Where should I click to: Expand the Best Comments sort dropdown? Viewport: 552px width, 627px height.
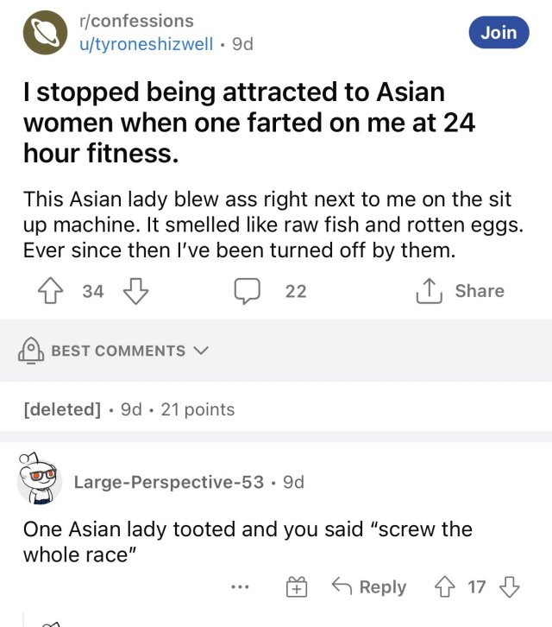[202, 350]
